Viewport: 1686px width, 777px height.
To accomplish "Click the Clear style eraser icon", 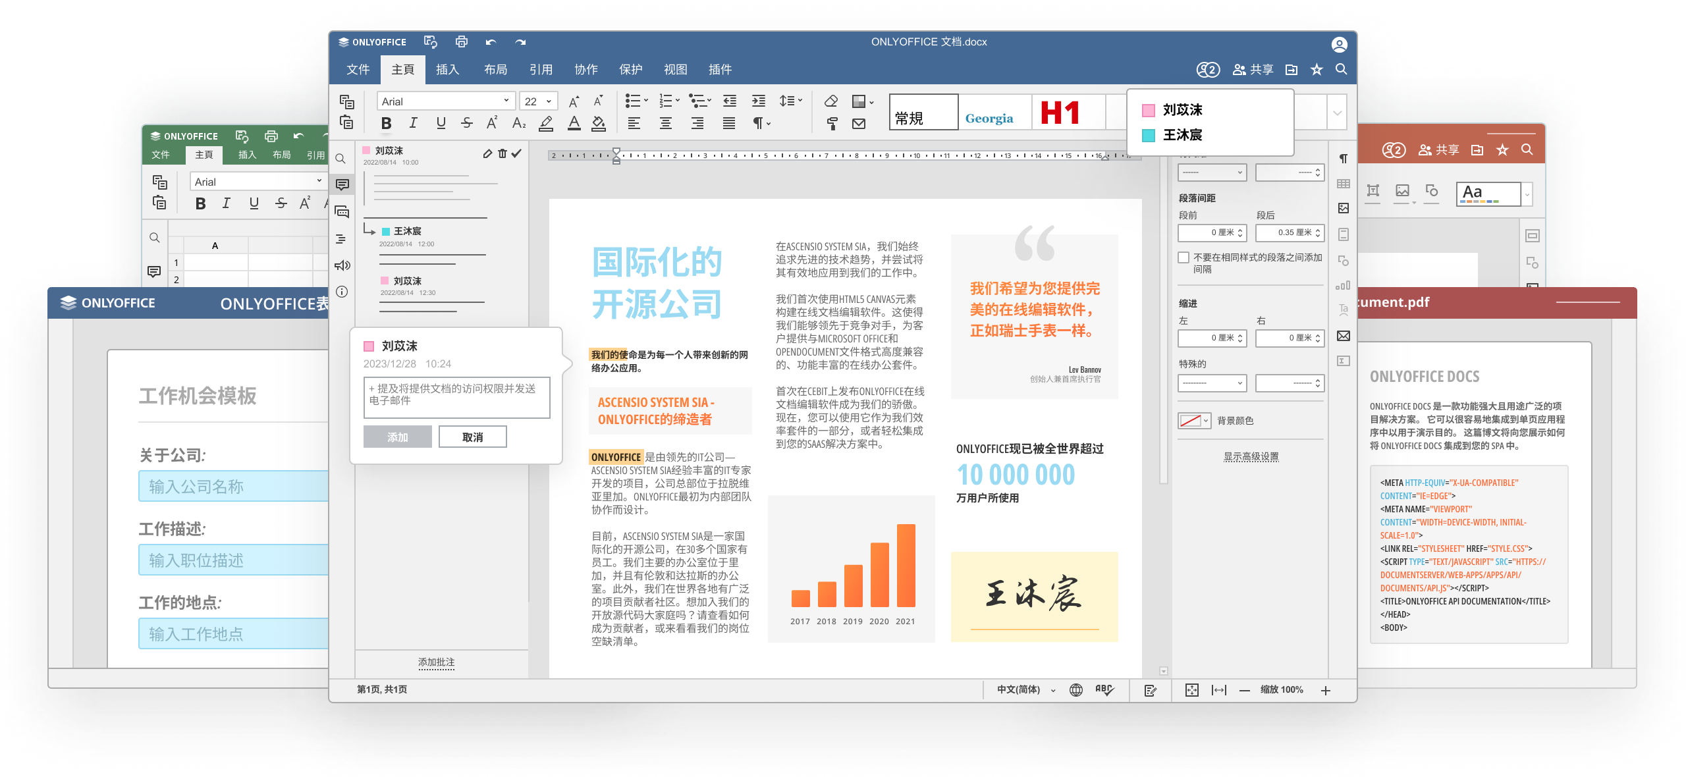I will point(831,101).
